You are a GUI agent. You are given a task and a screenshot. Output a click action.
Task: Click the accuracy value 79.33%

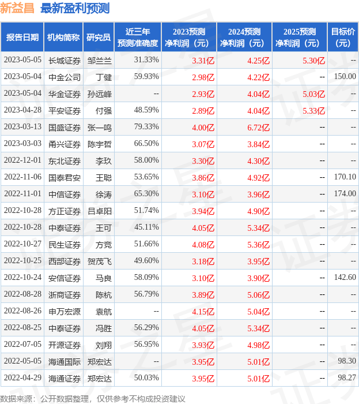(x=146, y=127)
